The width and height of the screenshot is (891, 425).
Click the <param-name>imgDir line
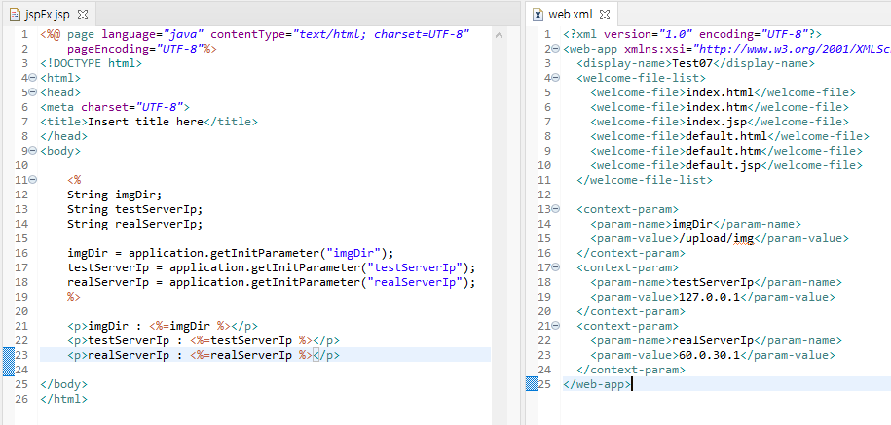[x=695, y=224]
